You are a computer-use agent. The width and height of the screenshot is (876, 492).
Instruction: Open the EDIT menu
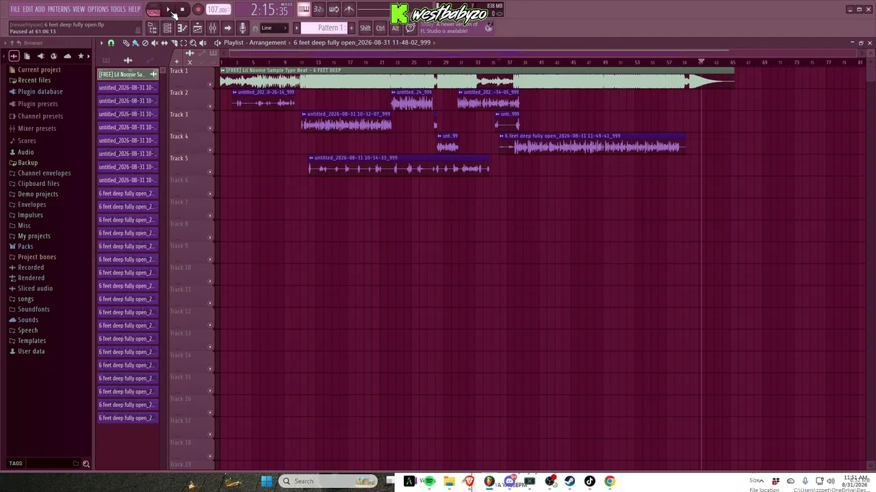[28, 10]
